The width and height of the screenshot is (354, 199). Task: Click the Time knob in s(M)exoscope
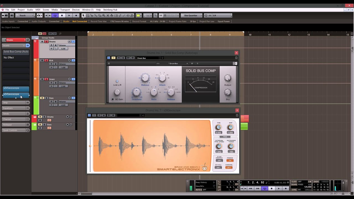click(x=218, y=127)
